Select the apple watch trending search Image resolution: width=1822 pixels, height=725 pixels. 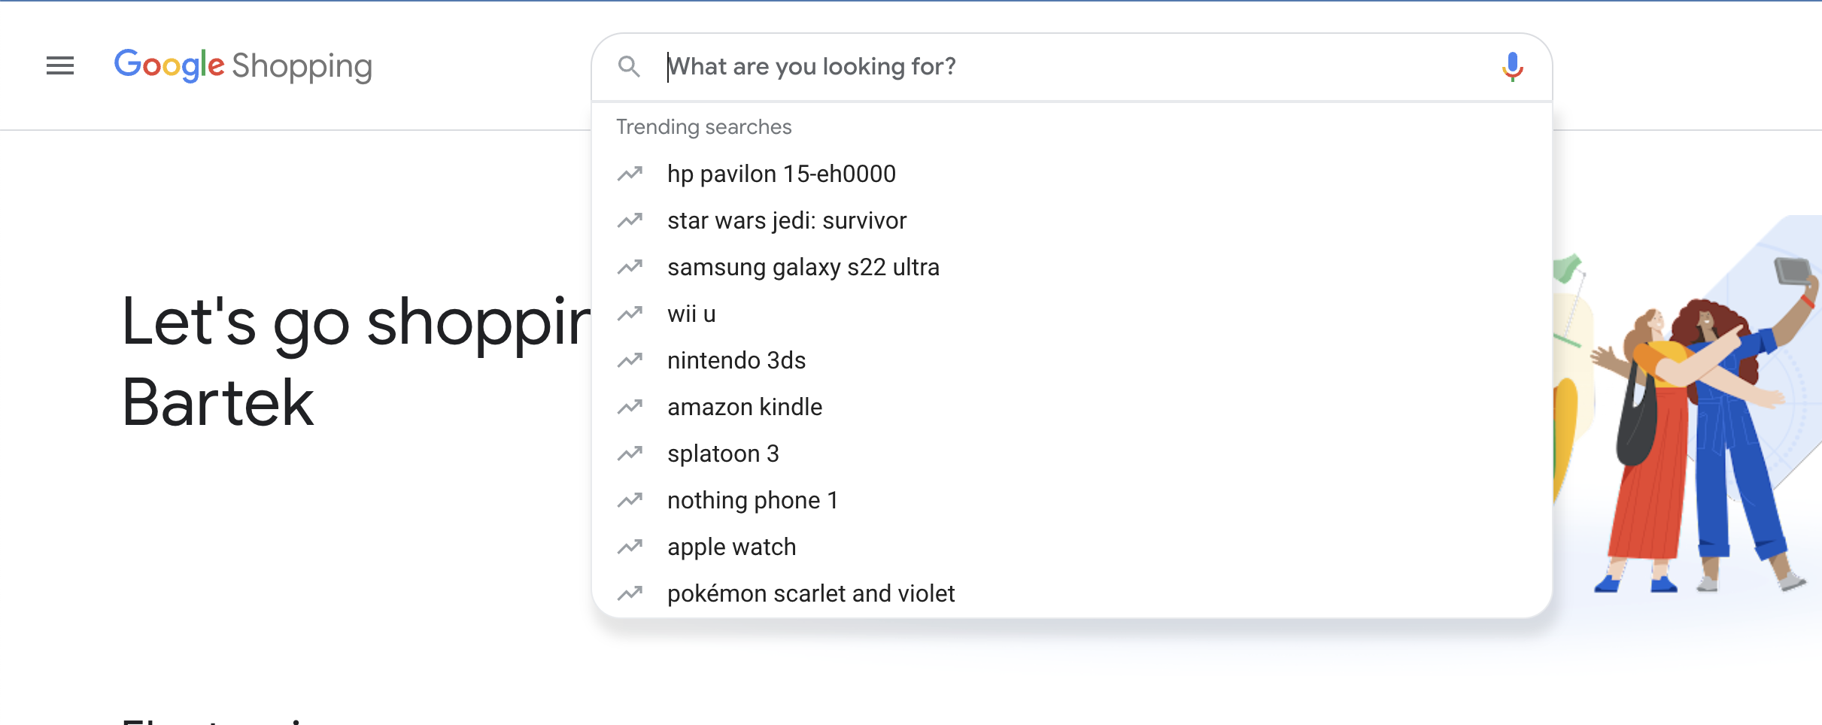tap(731, 547)
